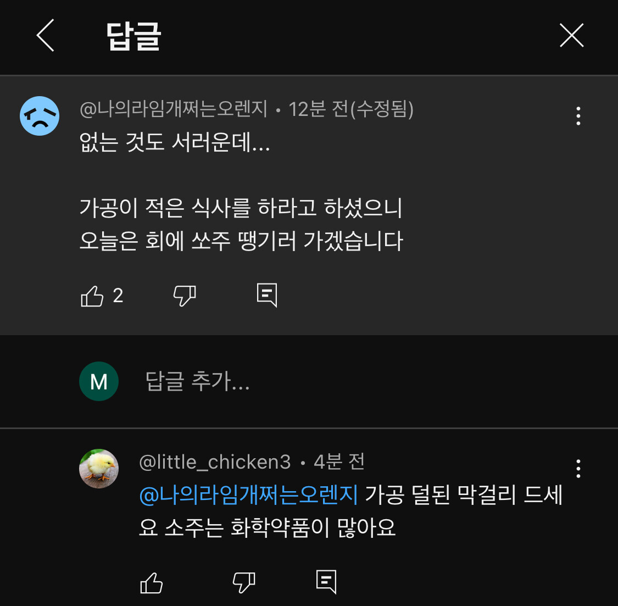Open three-dot menu on the top comment
This screenshot has height=606, width=618.
pos(578,116)
